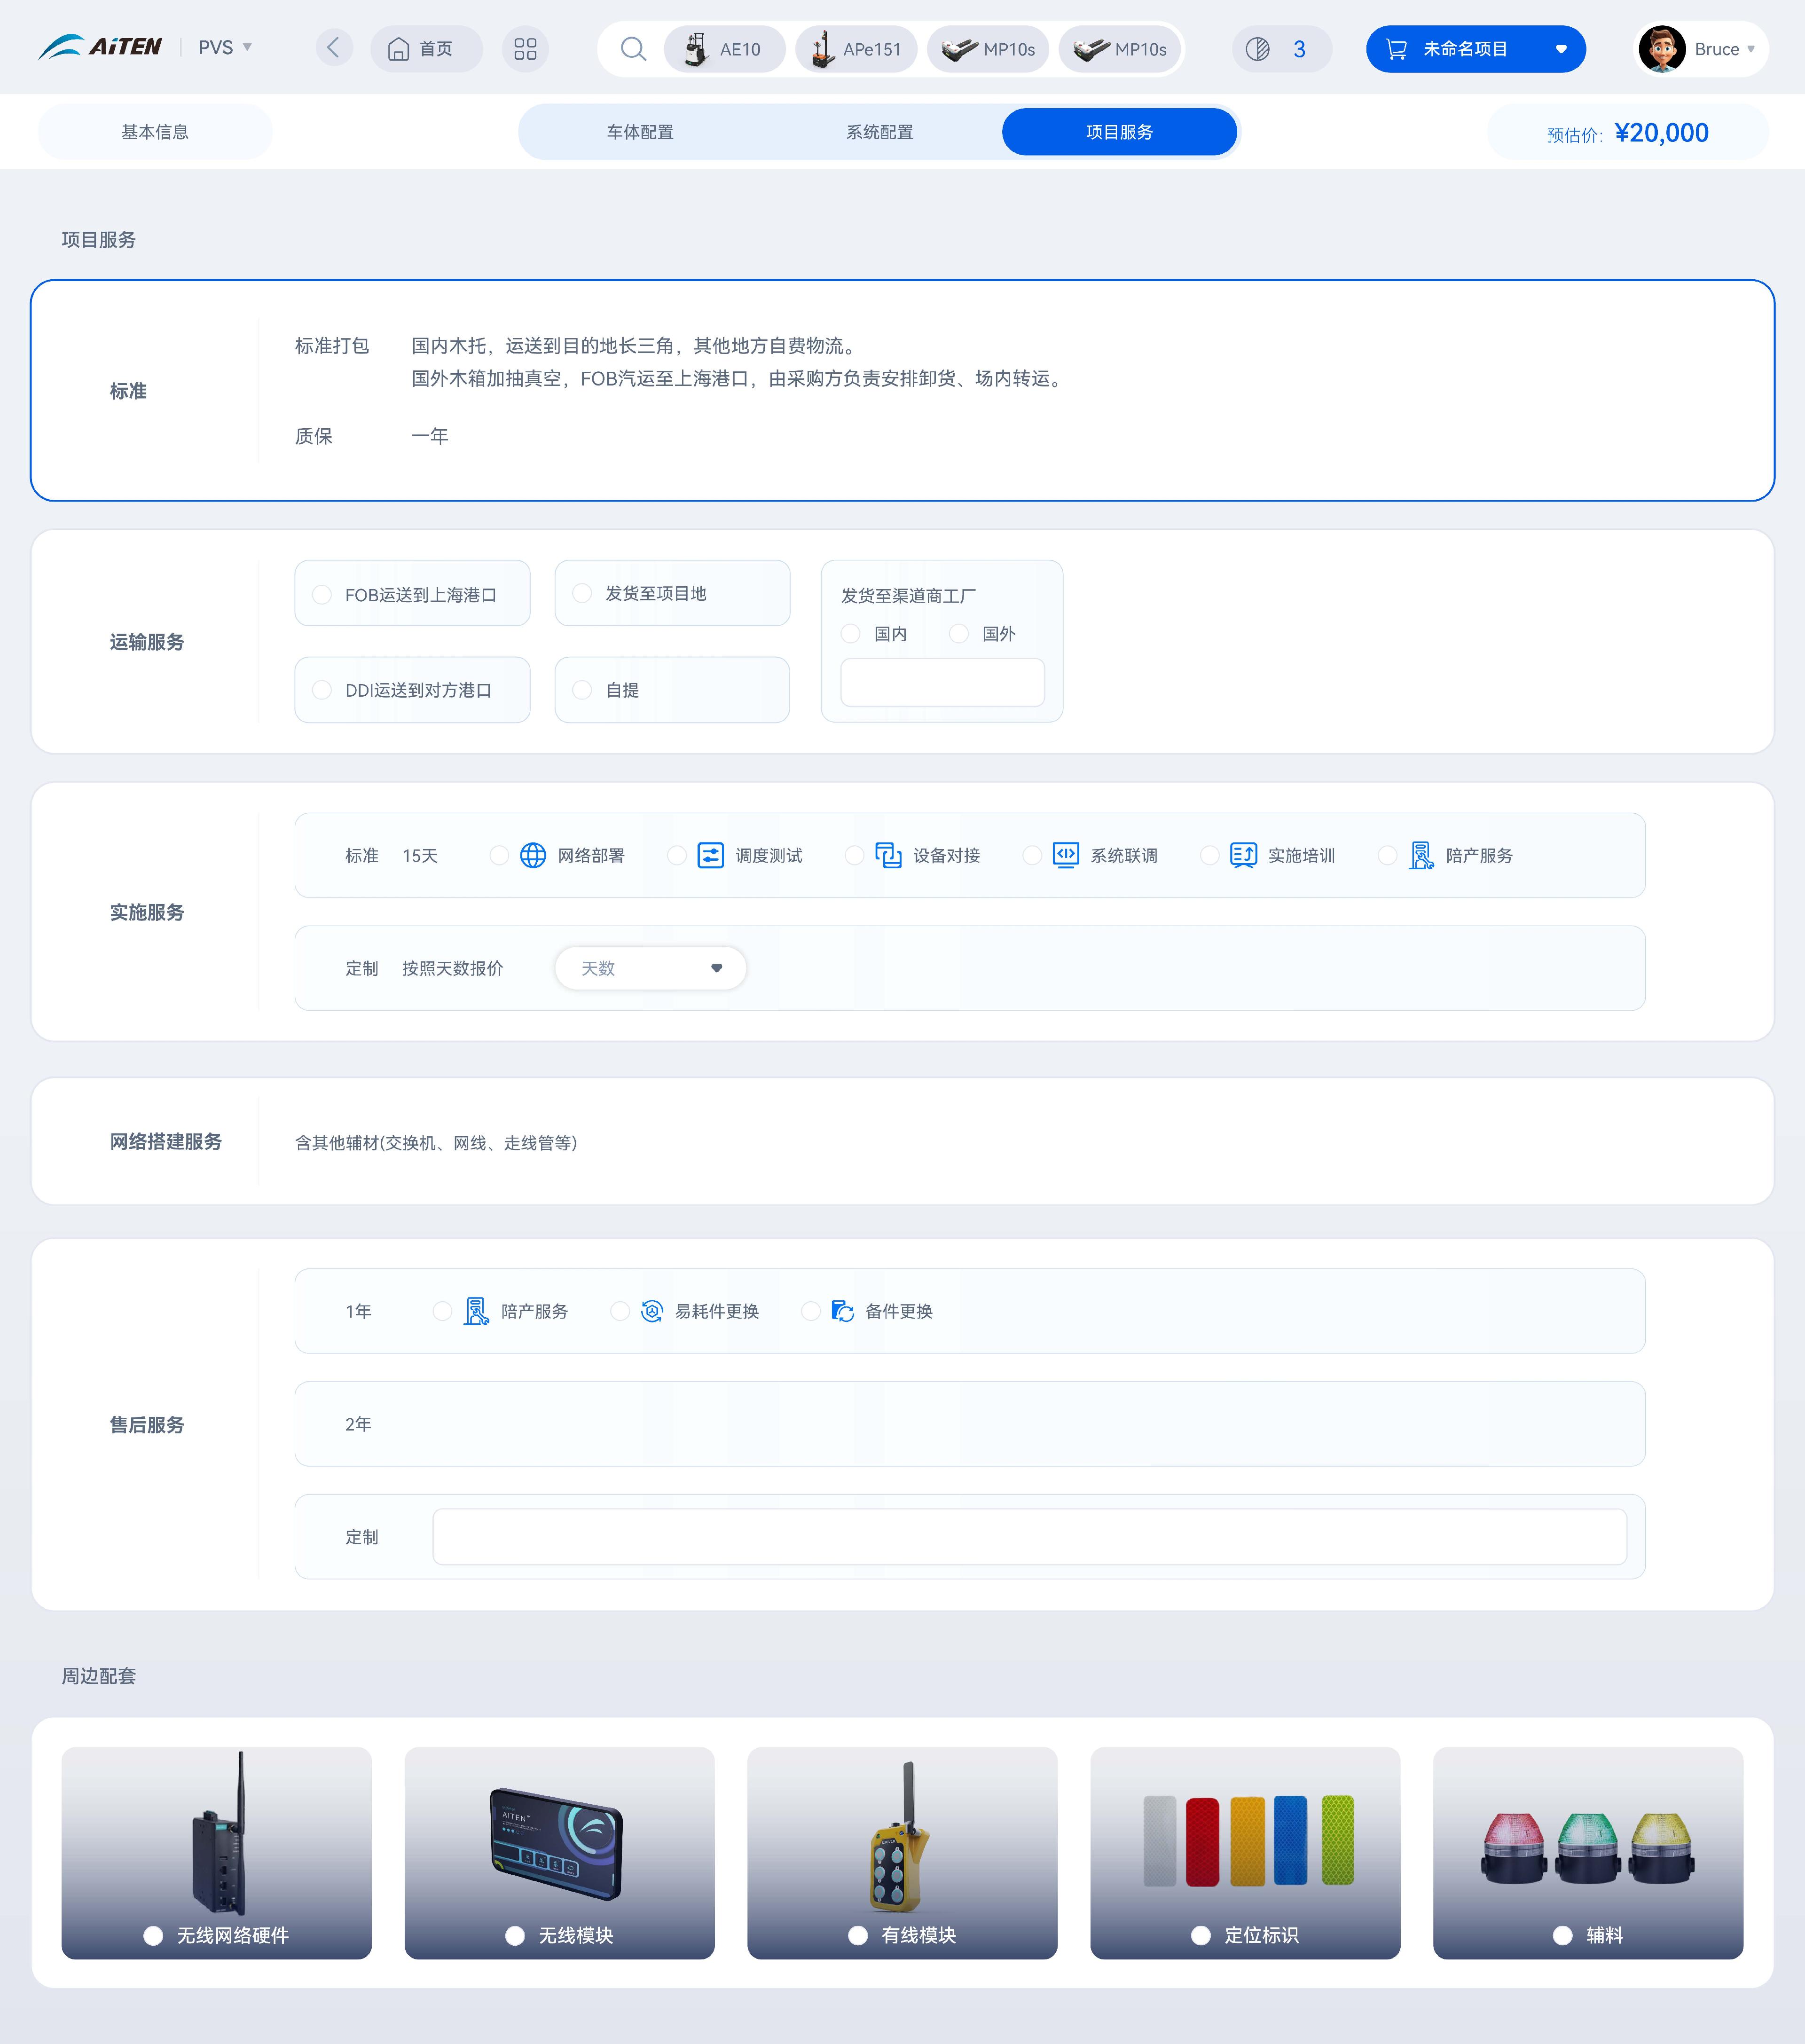Open the apps grid icon
Screen dimensions: 1805x2044
click(x=525, y=49)
